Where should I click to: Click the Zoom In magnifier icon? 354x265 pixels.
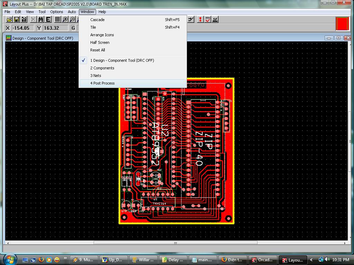65,19
